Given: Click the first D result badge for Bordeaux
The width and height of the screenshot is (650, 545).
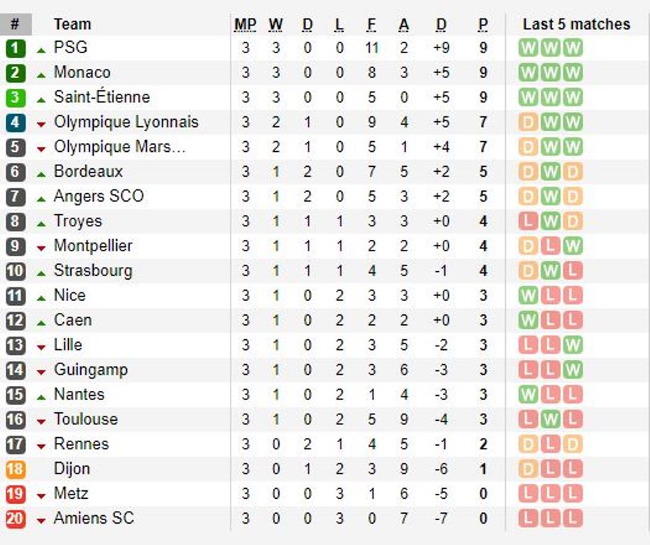Looking at the screenshot, I should pyautogui.click(x=528, y=172).
